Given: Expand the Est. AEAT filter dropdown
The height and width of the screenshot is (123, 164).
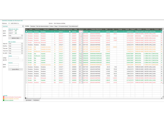Looking at the screenshot, I should tap(22, 53).
